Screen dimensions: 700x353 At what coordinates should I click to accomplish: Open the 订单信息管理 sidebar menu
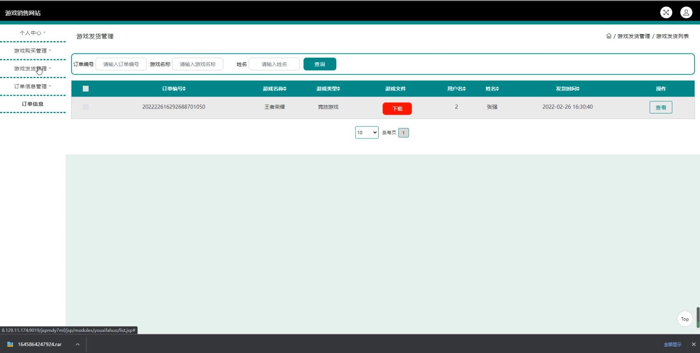coord(33,87)
